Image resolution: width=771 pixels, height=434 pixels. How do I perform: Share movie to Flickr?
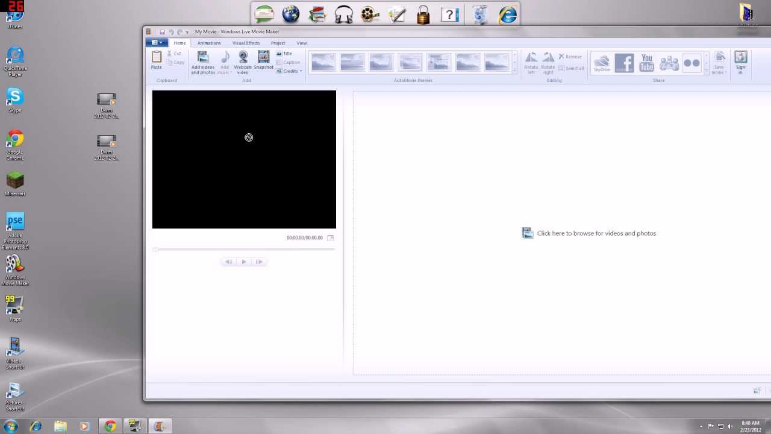[691, 63]
